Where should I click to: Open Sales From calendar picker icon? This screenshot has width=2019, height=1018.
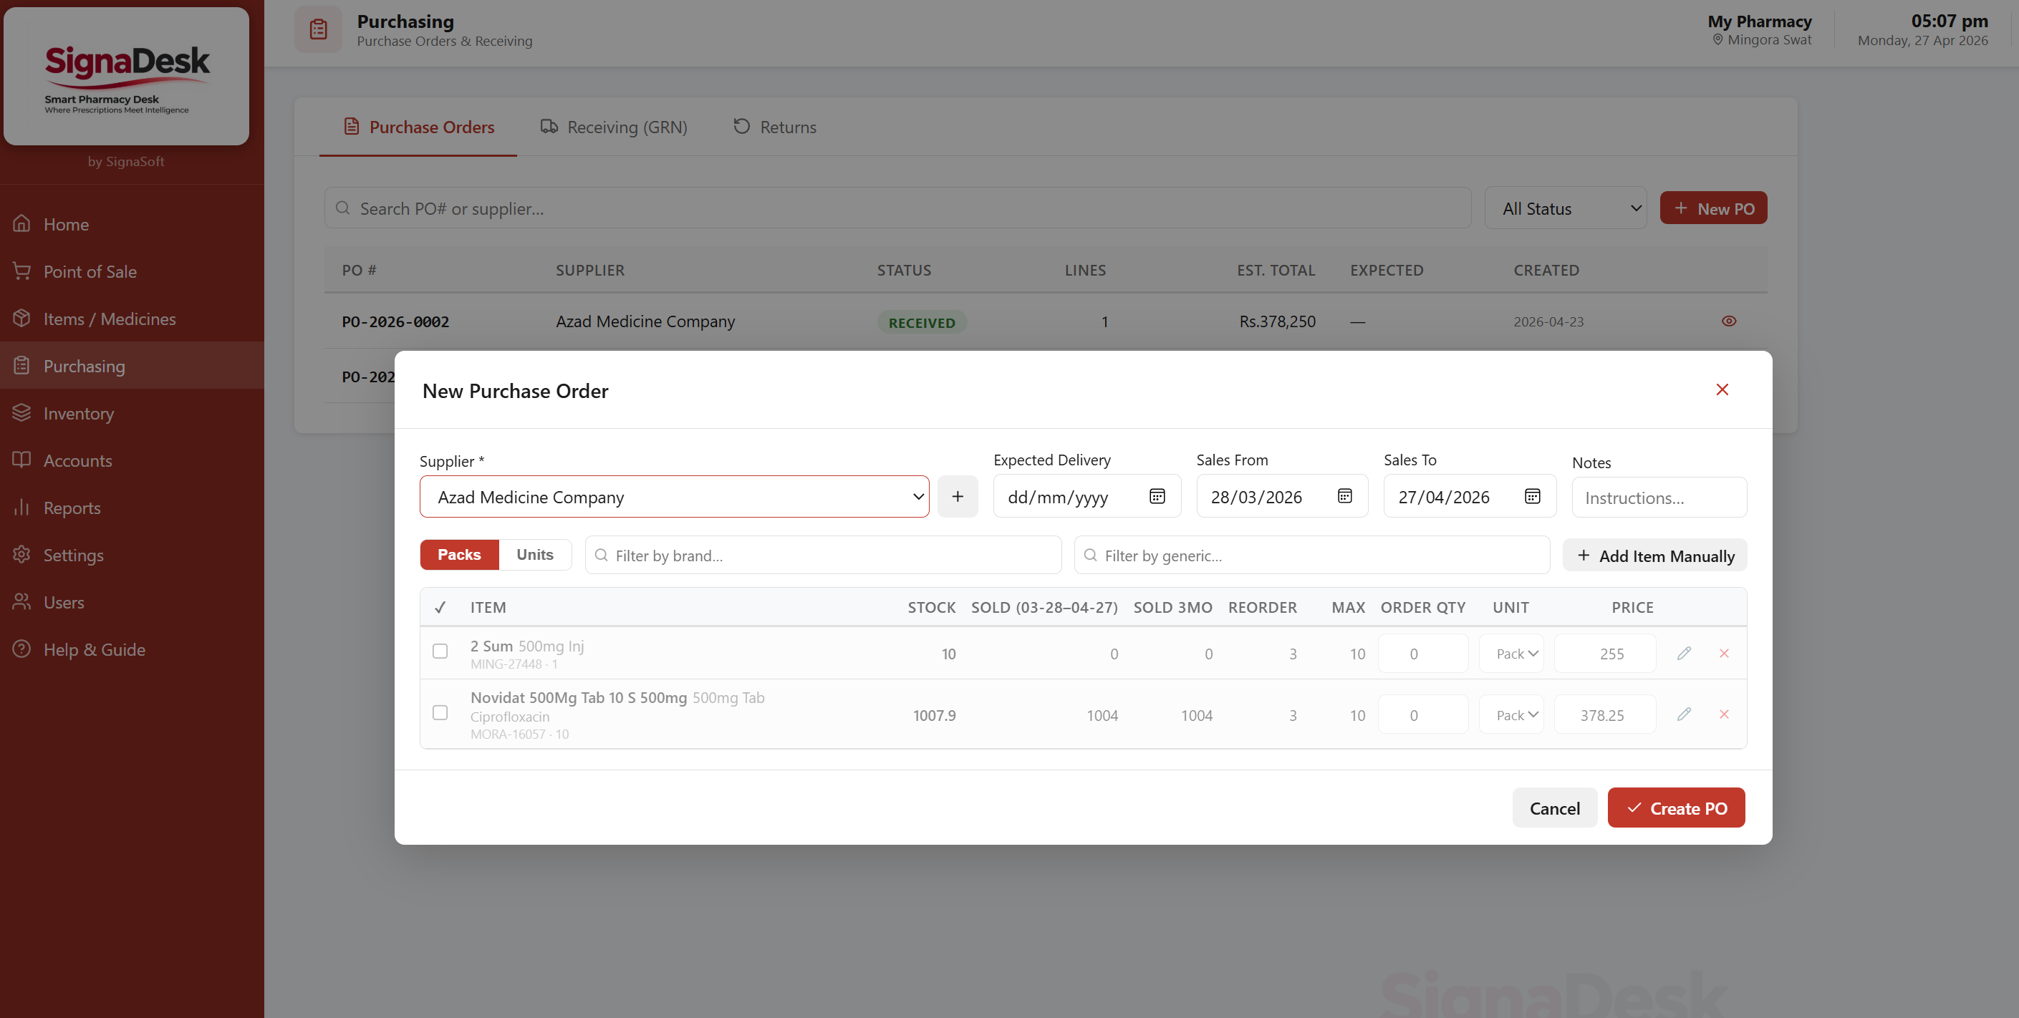1344,496
